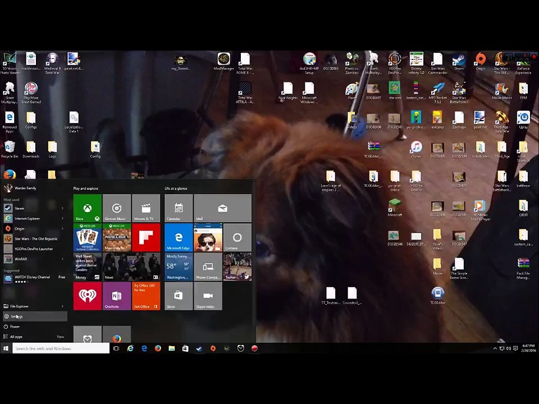
Task: Expand the WinRAR jump list arrow
Action: pyautogui.click(x=62, y=259)
